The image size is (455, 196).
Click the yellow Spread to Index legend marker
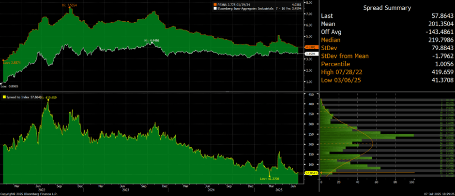[5, 97]
